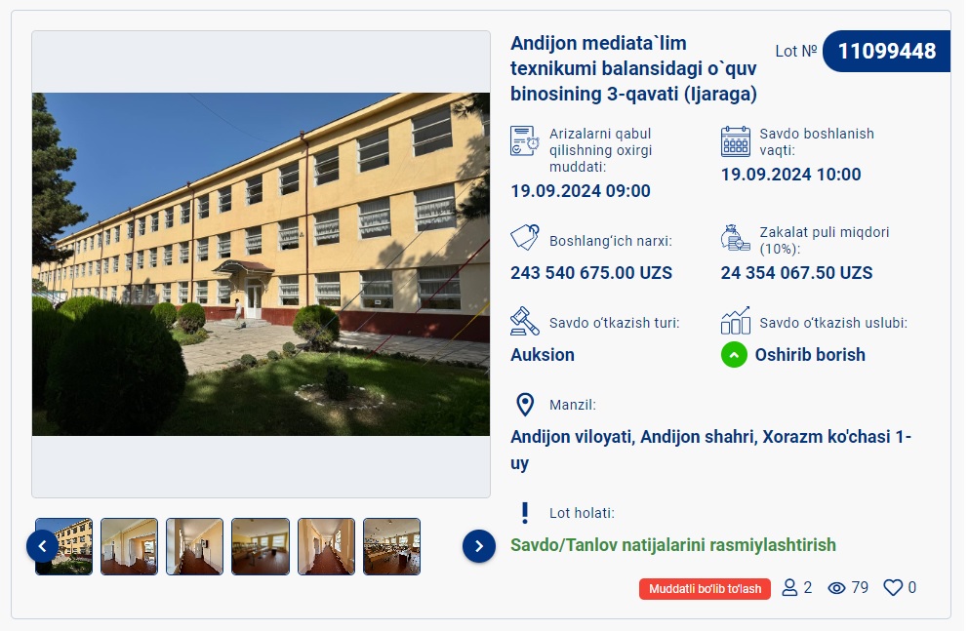The image size is (969, 631).
Task: Click the price tag icon for starting price
Action: 525,238
